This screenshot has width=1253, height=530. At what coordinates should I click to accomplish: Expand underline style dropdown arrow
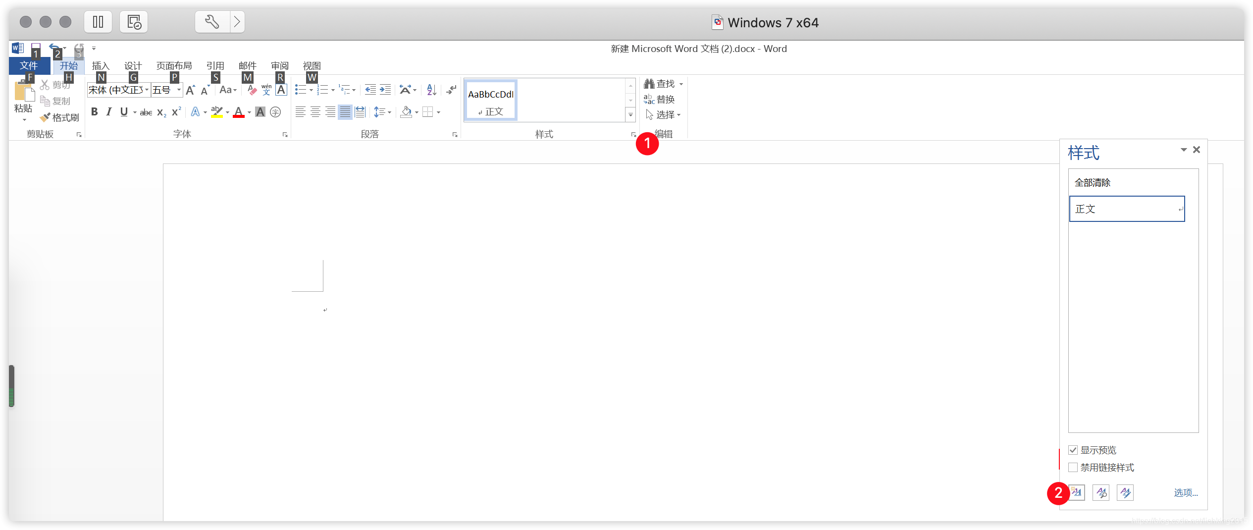pos(135,112)
